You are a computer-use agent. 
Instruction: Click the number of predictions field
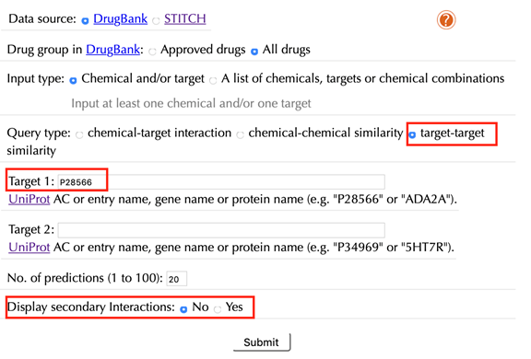coord(176,279)
